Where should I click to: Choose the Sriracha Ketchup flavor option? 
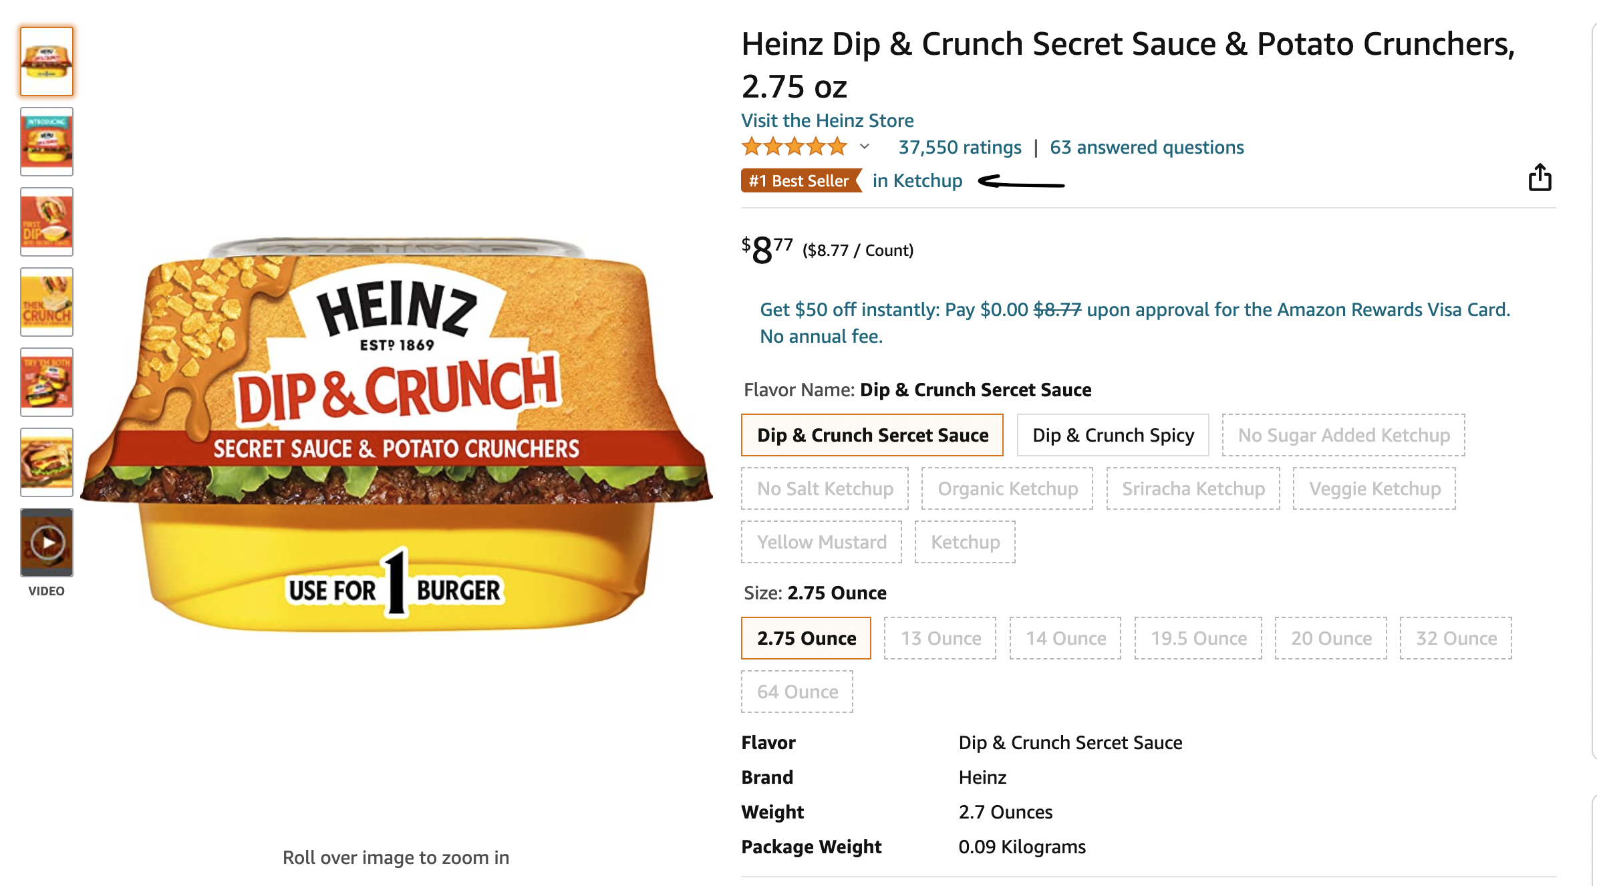pos(1193,489)
